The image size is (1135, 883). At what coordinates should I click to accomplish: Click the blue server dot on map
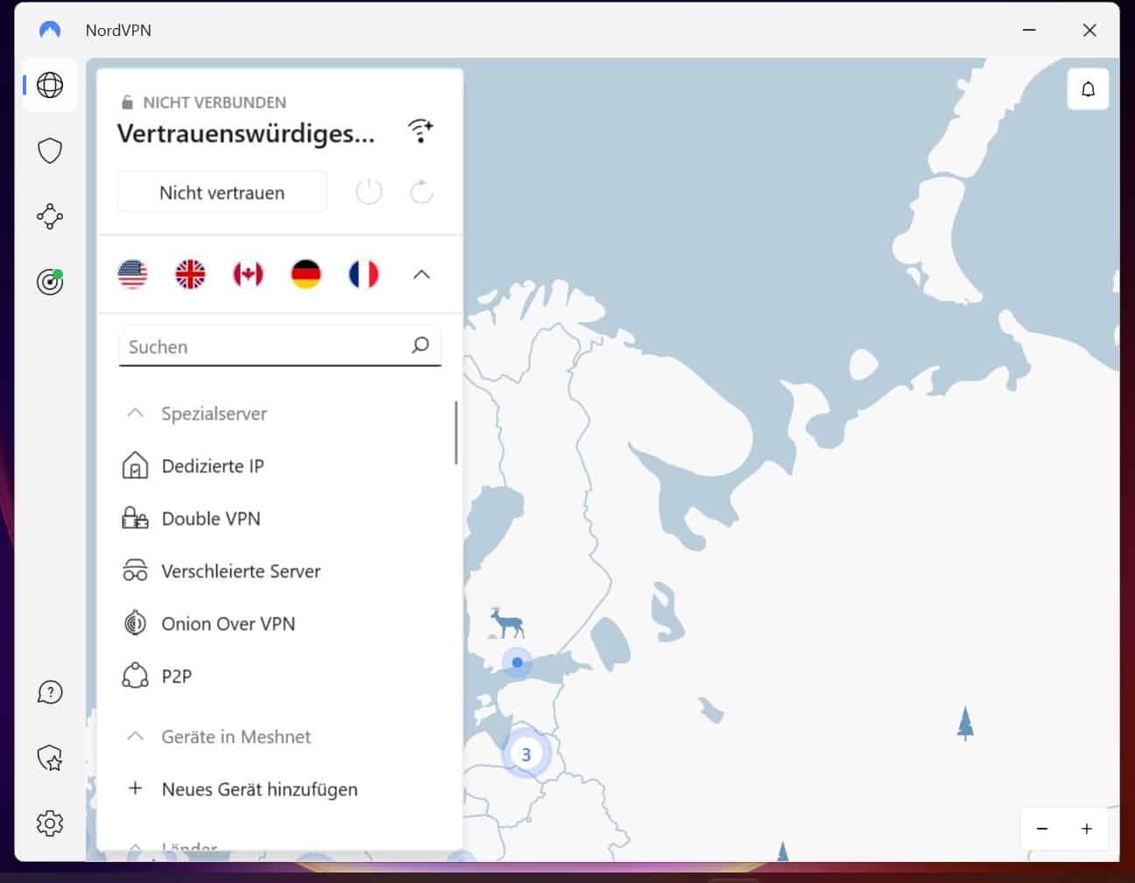tap(518, 662)
